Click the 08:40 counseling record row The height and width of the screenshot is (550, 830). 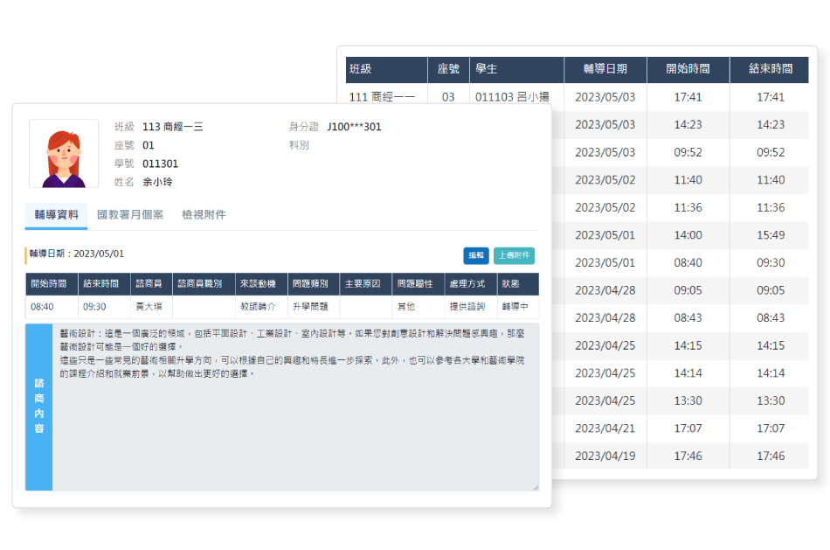coord(282,307)
